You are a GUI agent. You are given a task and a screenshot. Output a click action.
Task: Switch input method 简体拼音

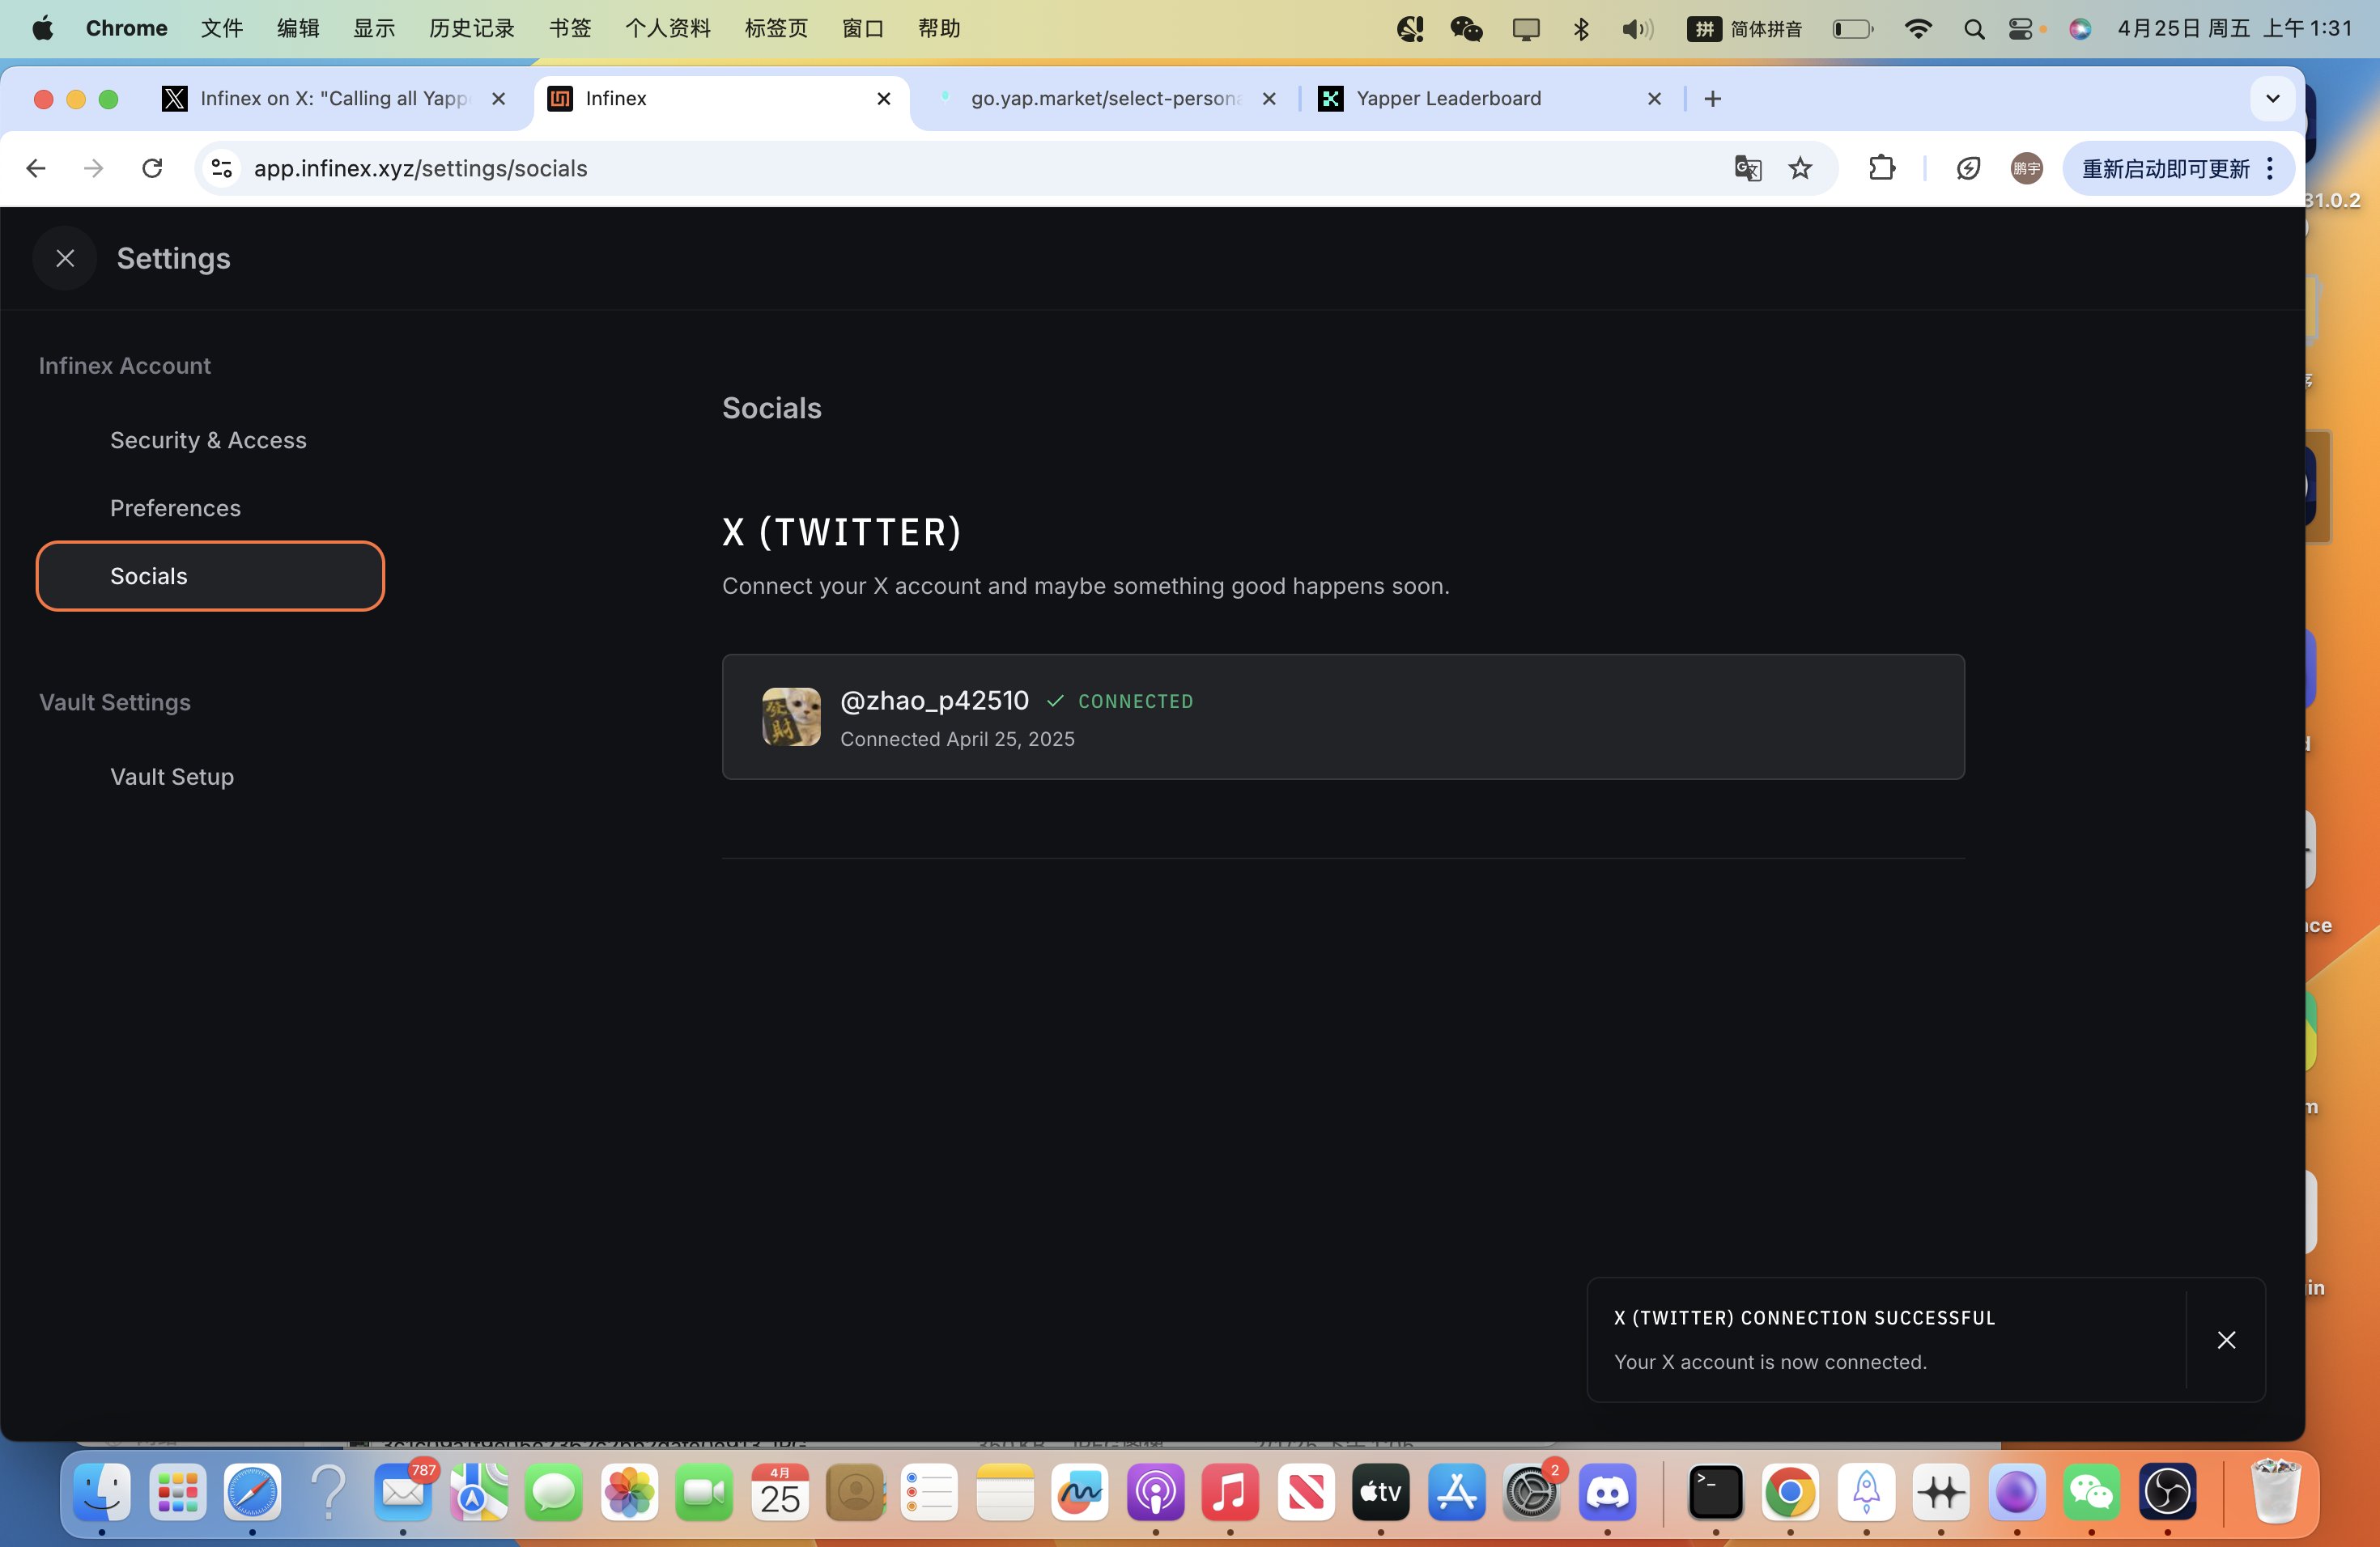click(x=1744, y=29)
